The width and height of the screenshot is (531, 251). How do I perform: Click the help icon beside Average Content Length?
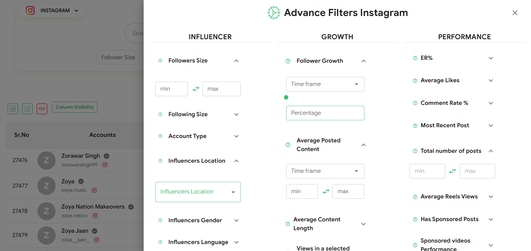(x=288, y=224)
